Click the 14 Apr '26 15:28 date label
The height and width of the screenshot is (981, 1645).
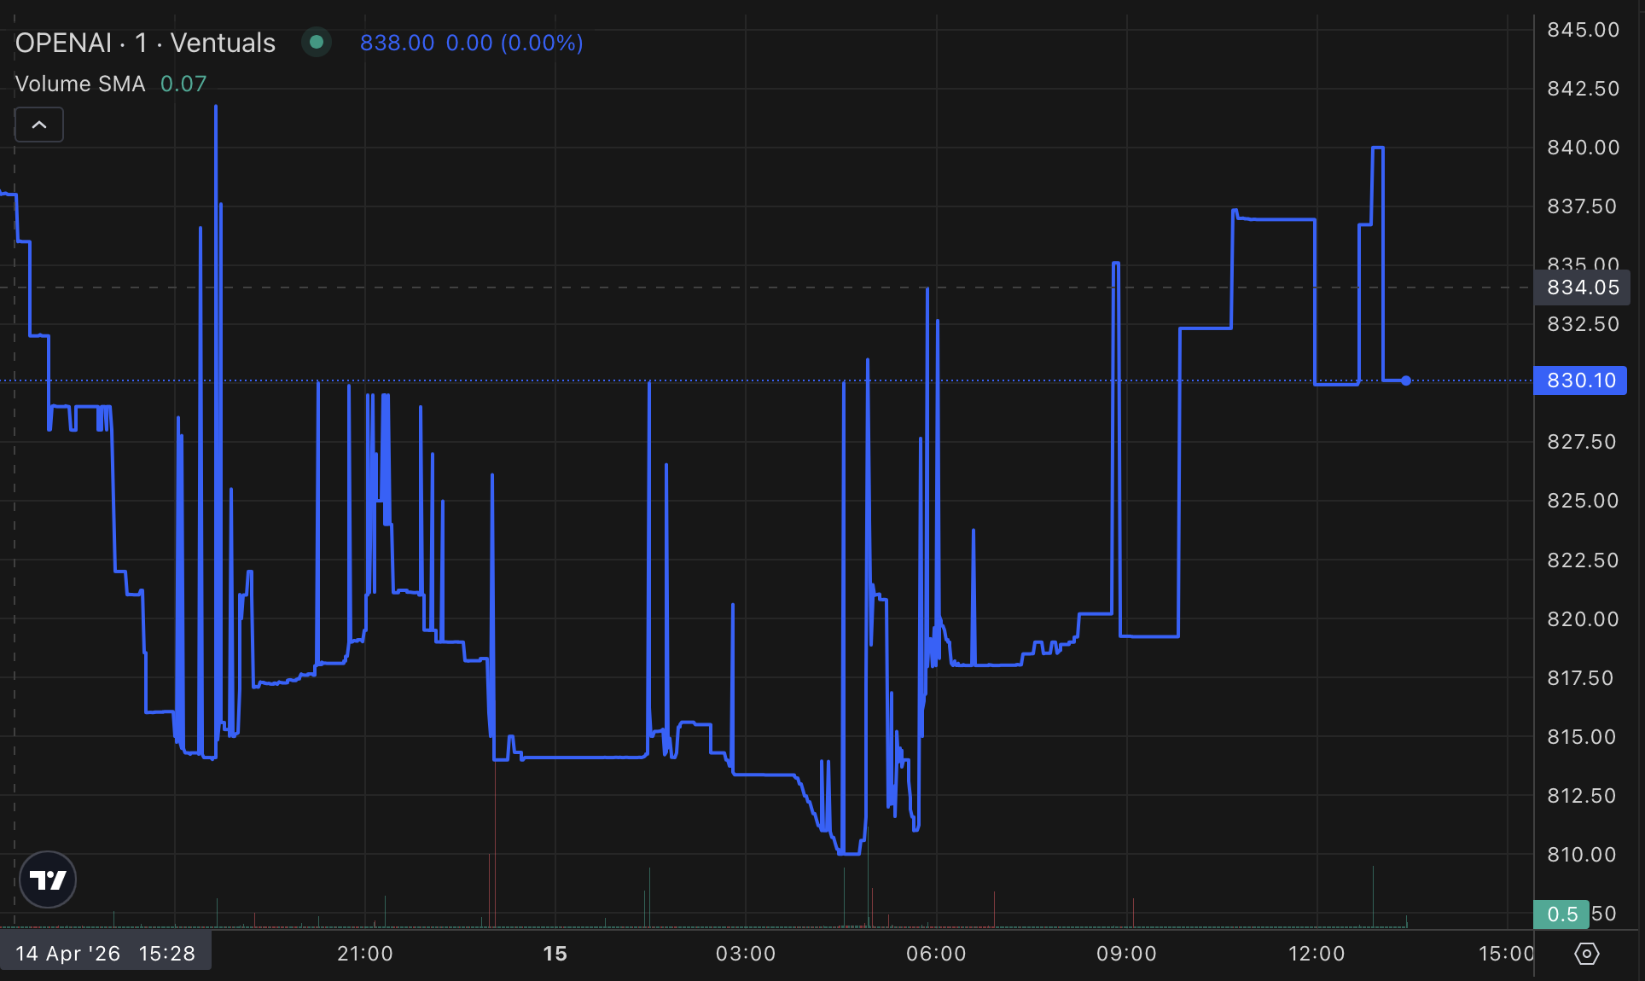pyautogui.click(x=105, y=954)
